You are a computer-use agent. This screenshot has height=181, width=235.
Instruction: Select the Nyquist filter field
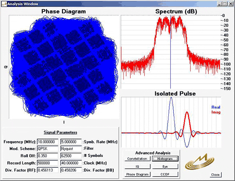[71, 149]
